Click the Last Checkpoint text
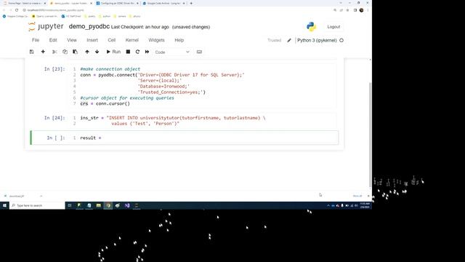Viewport: 465px width, 262px height. tap(140, 27)
